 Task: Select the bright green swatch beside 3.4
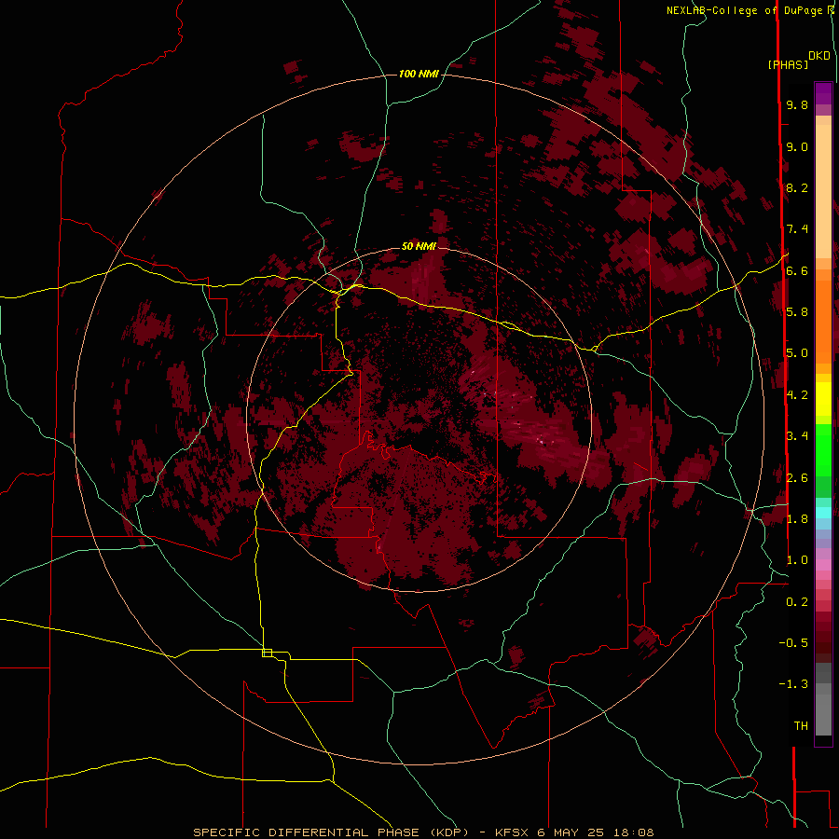click(x=823, y=448)
